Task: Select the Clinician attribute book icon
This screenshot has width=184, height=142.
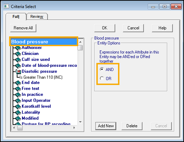Action: (18, 54)
